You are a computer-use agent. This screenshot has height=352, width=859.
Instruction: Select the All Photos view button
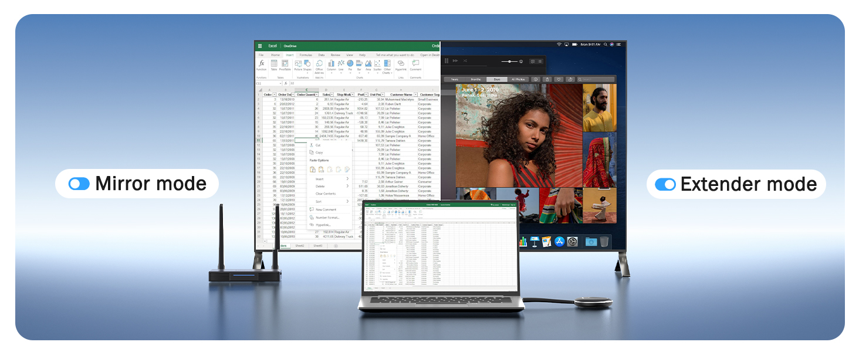(517, 79)
